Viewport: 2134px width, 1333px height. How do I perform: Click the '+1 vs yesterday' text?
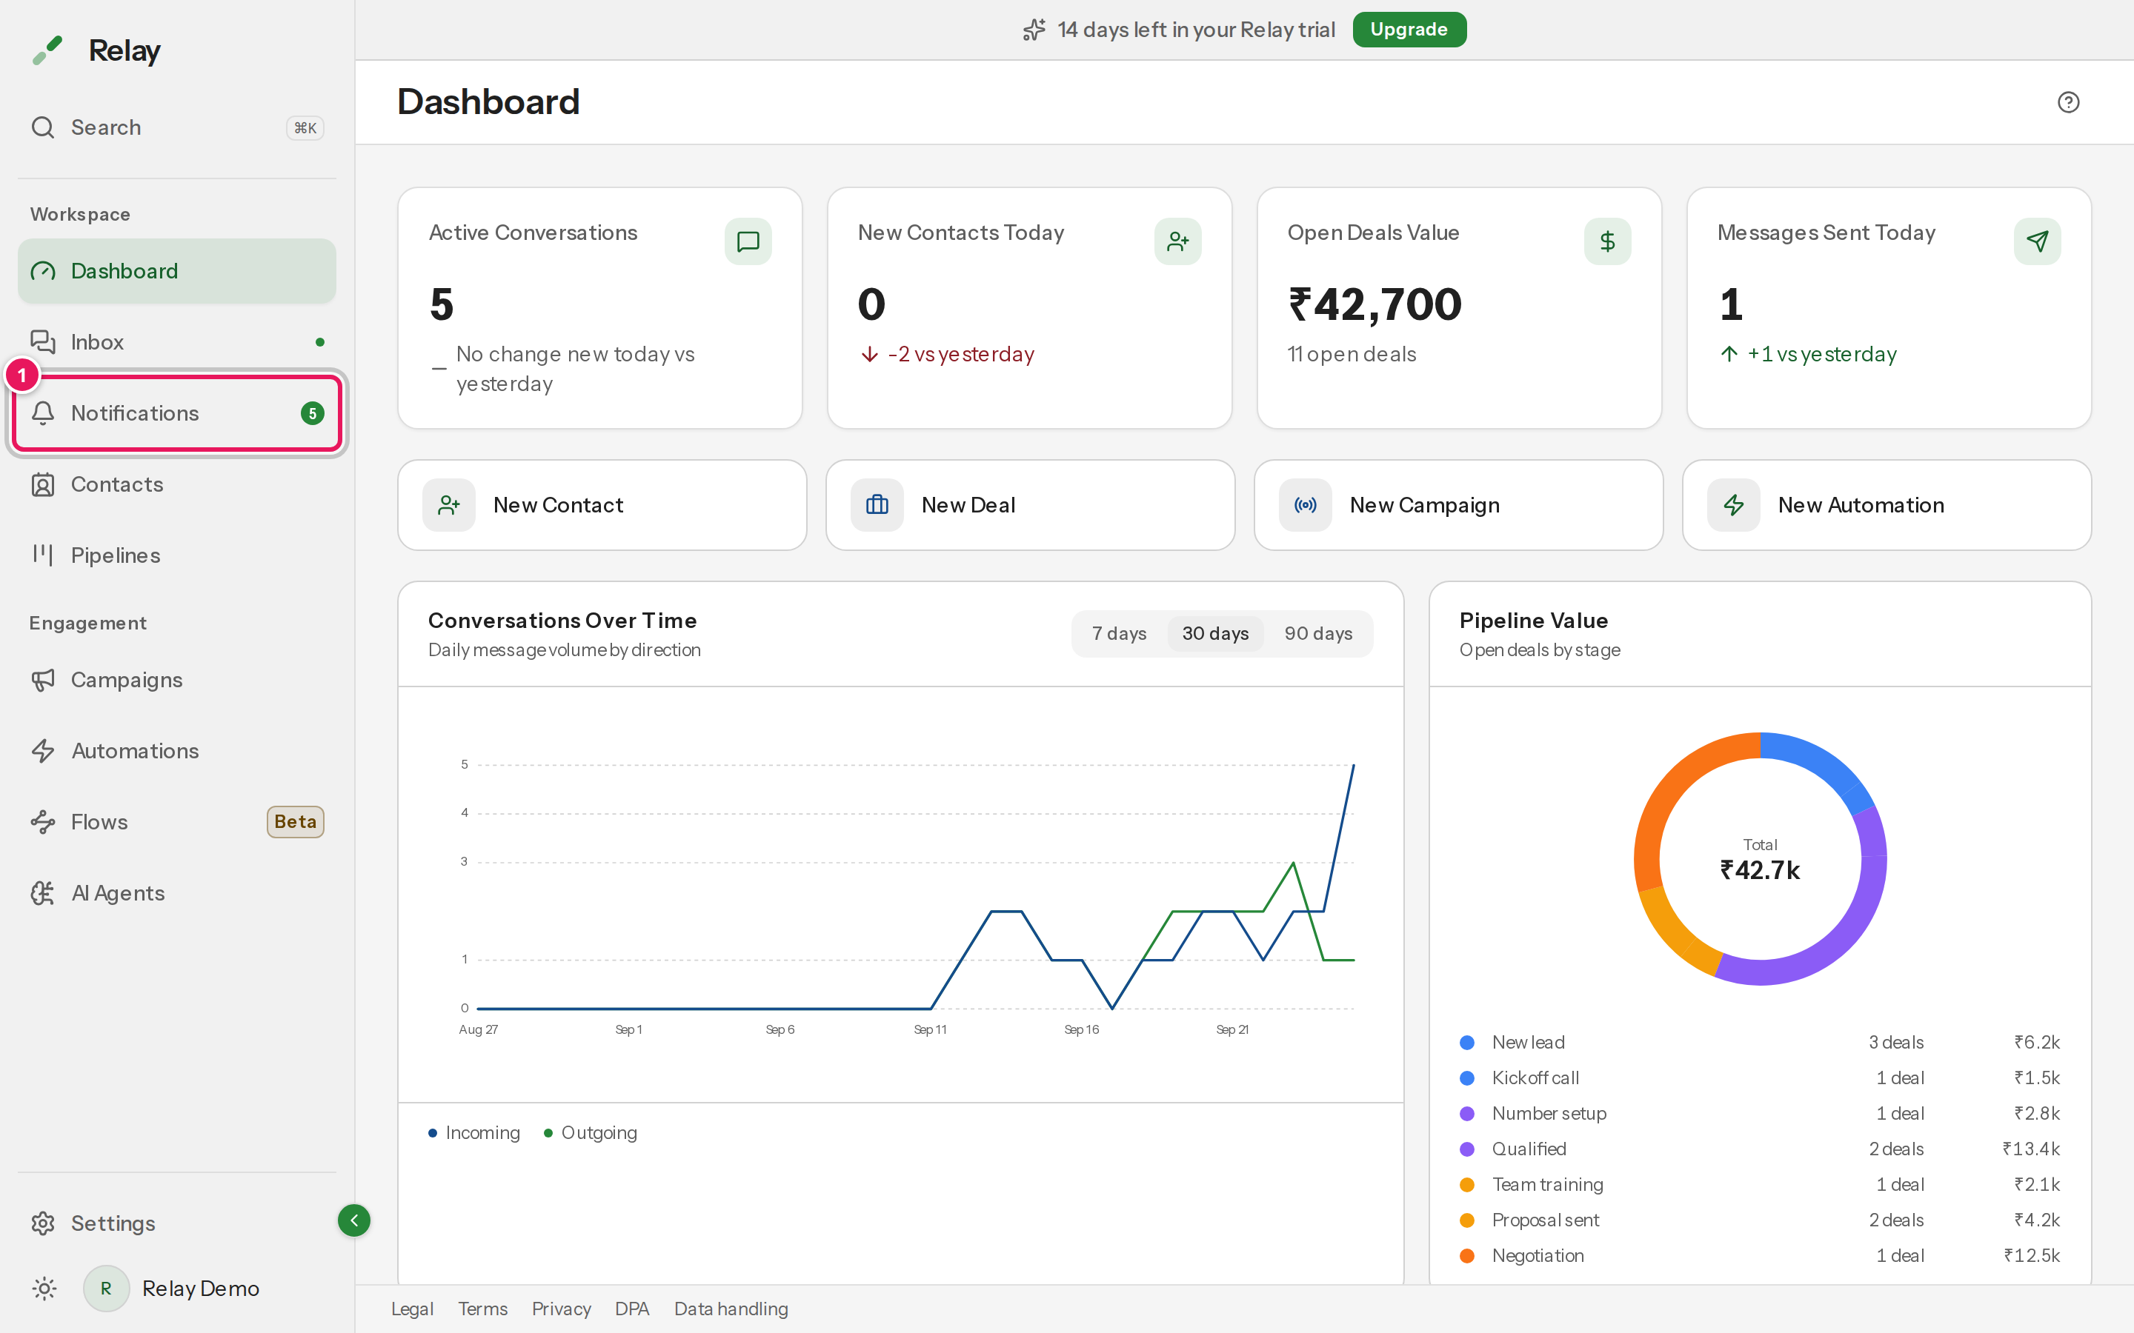coord(1822,355)
